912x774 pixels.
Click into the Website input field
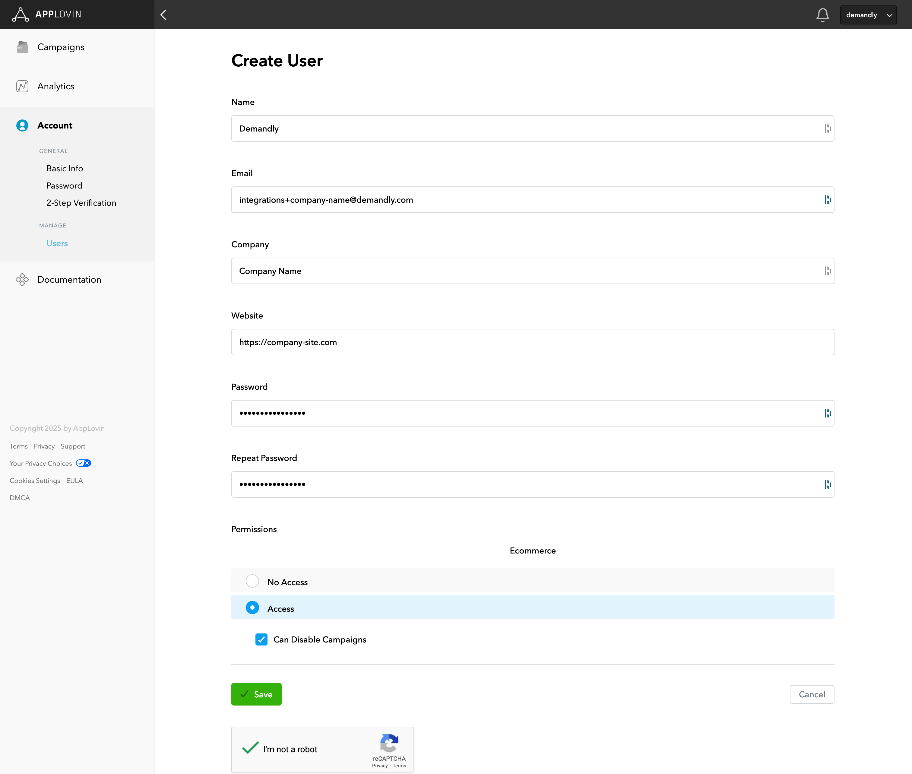tap(532, 342)
